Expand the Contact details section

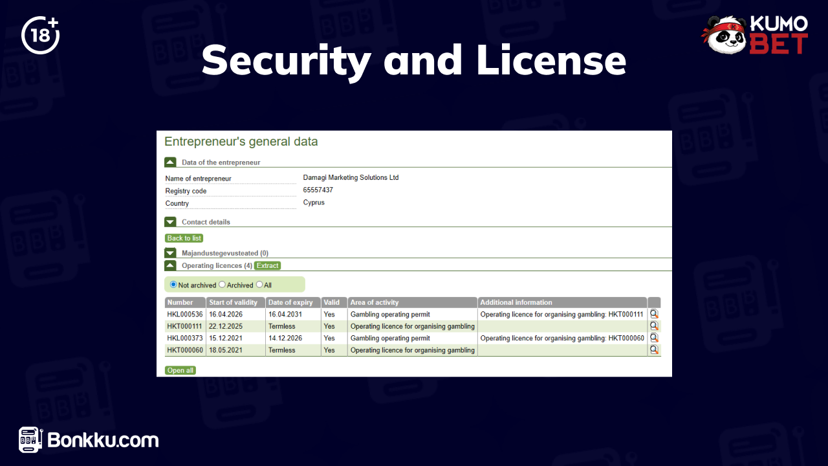pyautogui.click(x=170, y=222)
